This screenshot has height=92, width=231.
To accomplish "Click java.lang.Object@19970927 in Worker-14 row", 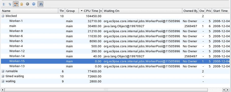I will (124, 56).
